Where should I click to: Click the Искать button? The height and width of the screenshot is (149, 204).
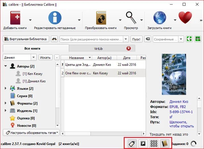[x=46, y=58]
